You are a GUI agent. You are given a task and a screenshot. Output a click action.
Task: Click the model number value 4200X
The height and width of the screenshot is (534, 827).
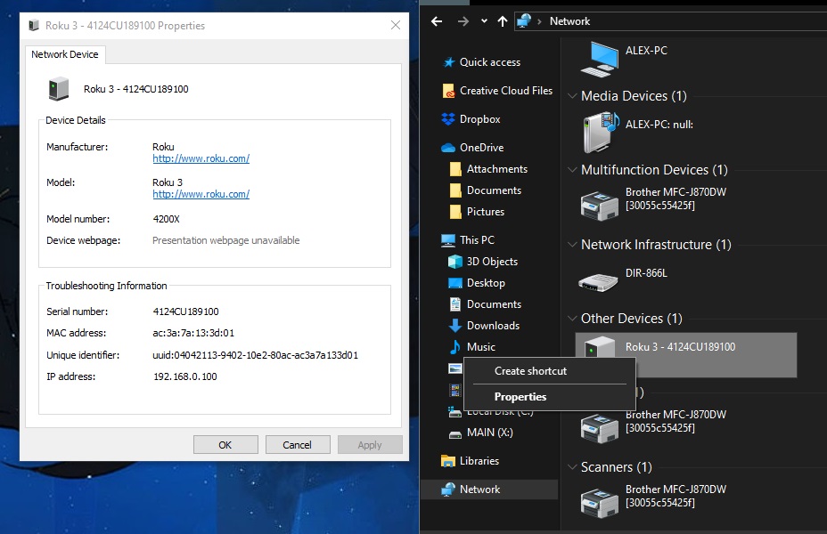tap(166, 219)
